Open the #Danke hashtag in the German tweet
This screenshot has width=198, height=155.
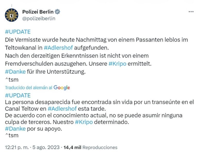[x=15, y=72]
